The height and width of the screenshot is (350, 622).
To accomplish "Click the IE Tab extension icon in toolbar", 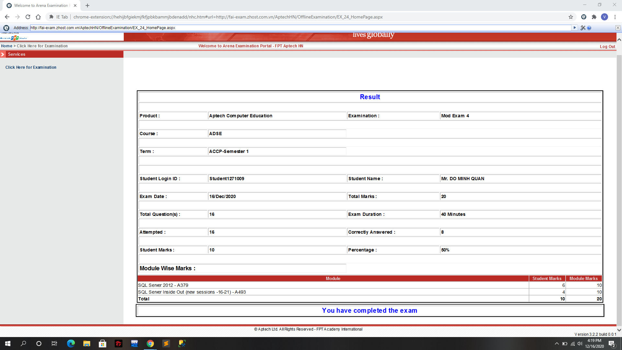I will click(x=584, y=17).
